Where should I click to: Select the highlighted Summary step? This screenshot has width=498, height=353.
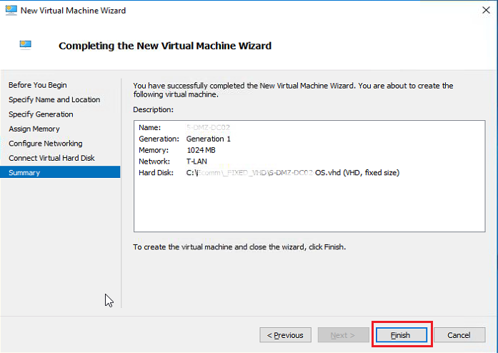[24, 172]
